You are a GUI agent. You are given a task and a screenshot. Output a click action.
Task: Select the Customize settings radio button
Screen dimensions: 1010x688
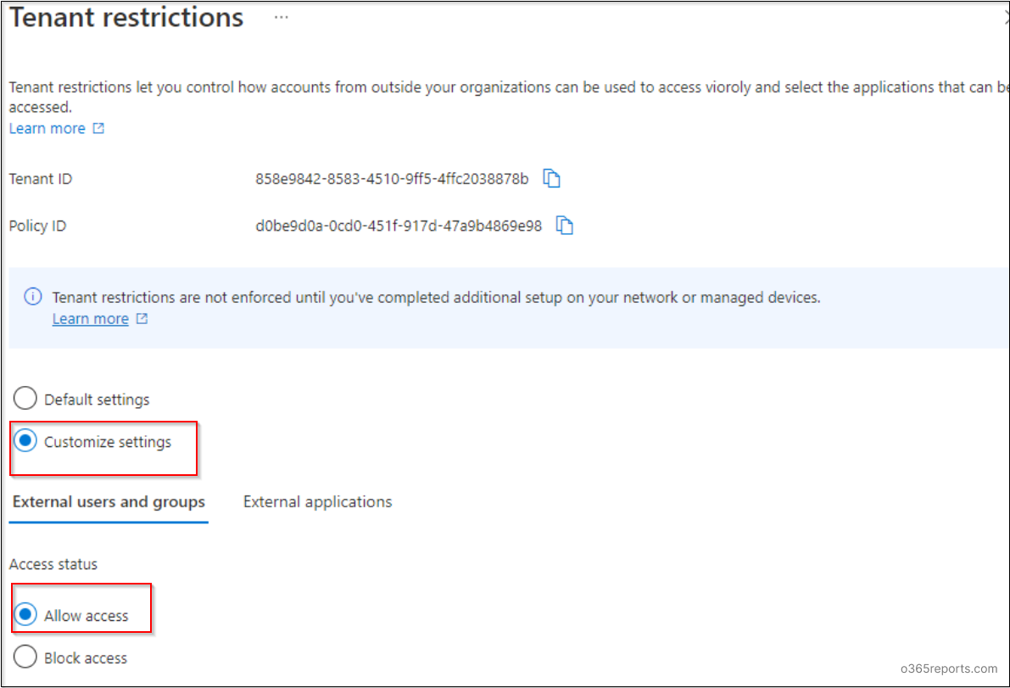point(26,440)
